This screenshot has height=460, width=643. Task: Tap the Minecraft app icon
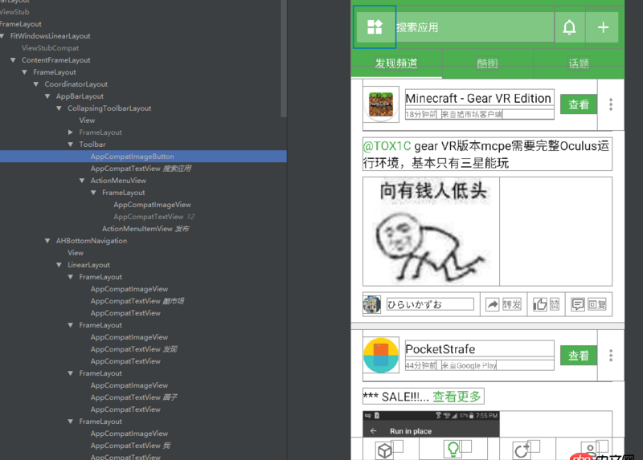381,104
